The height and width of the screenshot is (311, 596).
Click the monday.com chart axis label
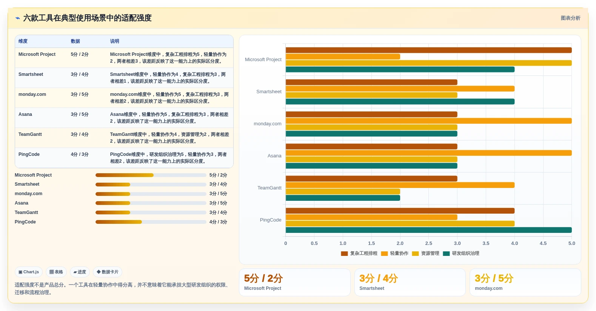(x=268, y=124)
